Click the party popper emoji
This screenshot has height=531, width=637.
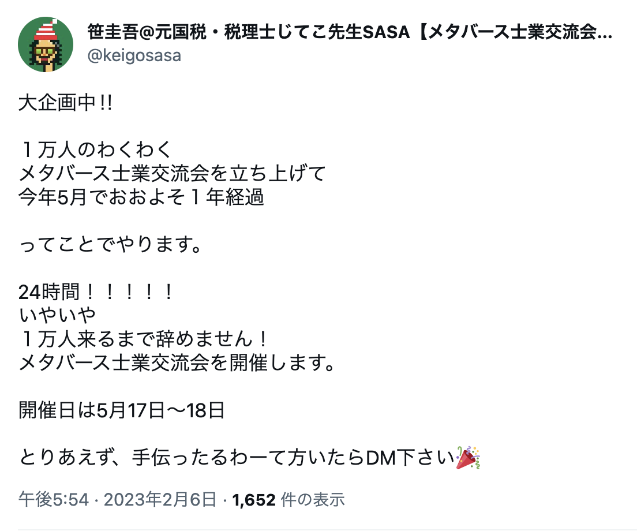[468, 458]
